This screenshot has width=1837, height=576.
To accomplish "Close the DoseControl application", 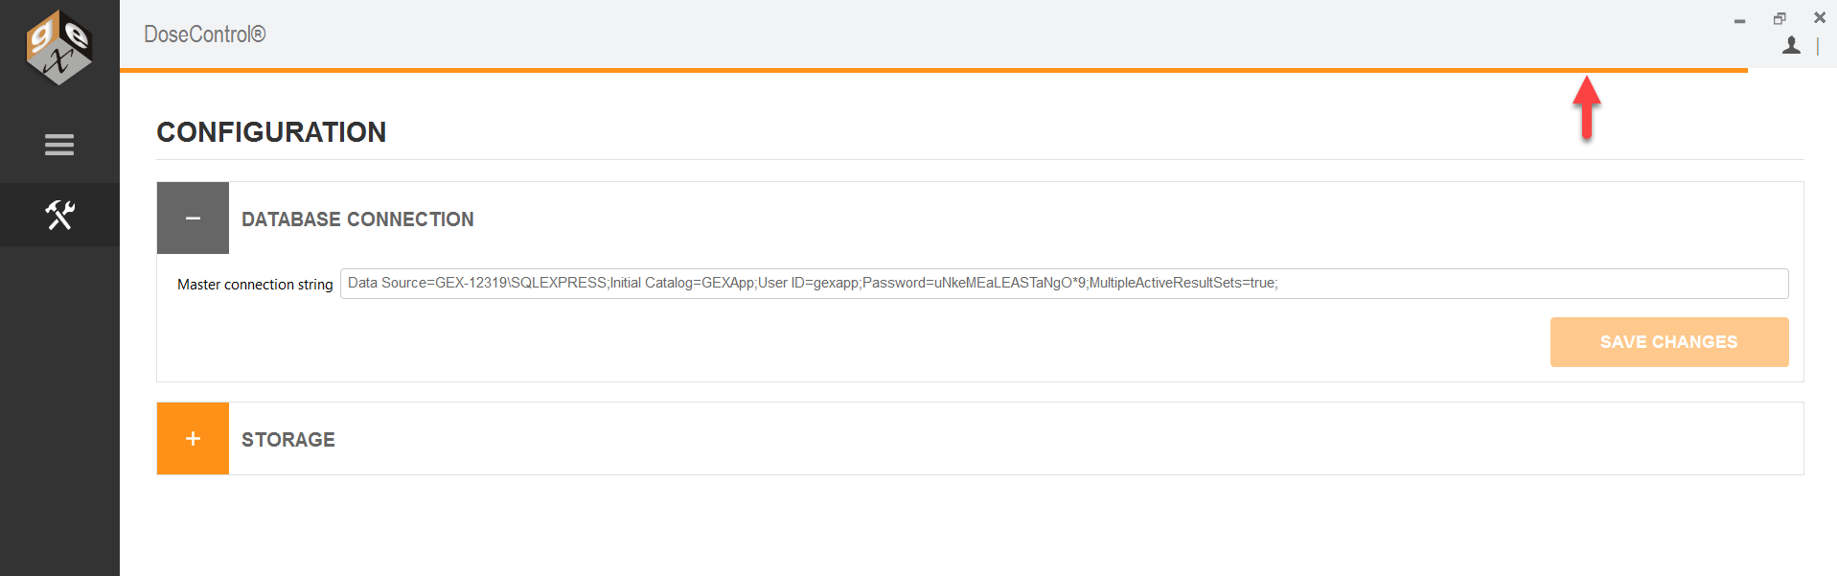I will (1820, 17).
